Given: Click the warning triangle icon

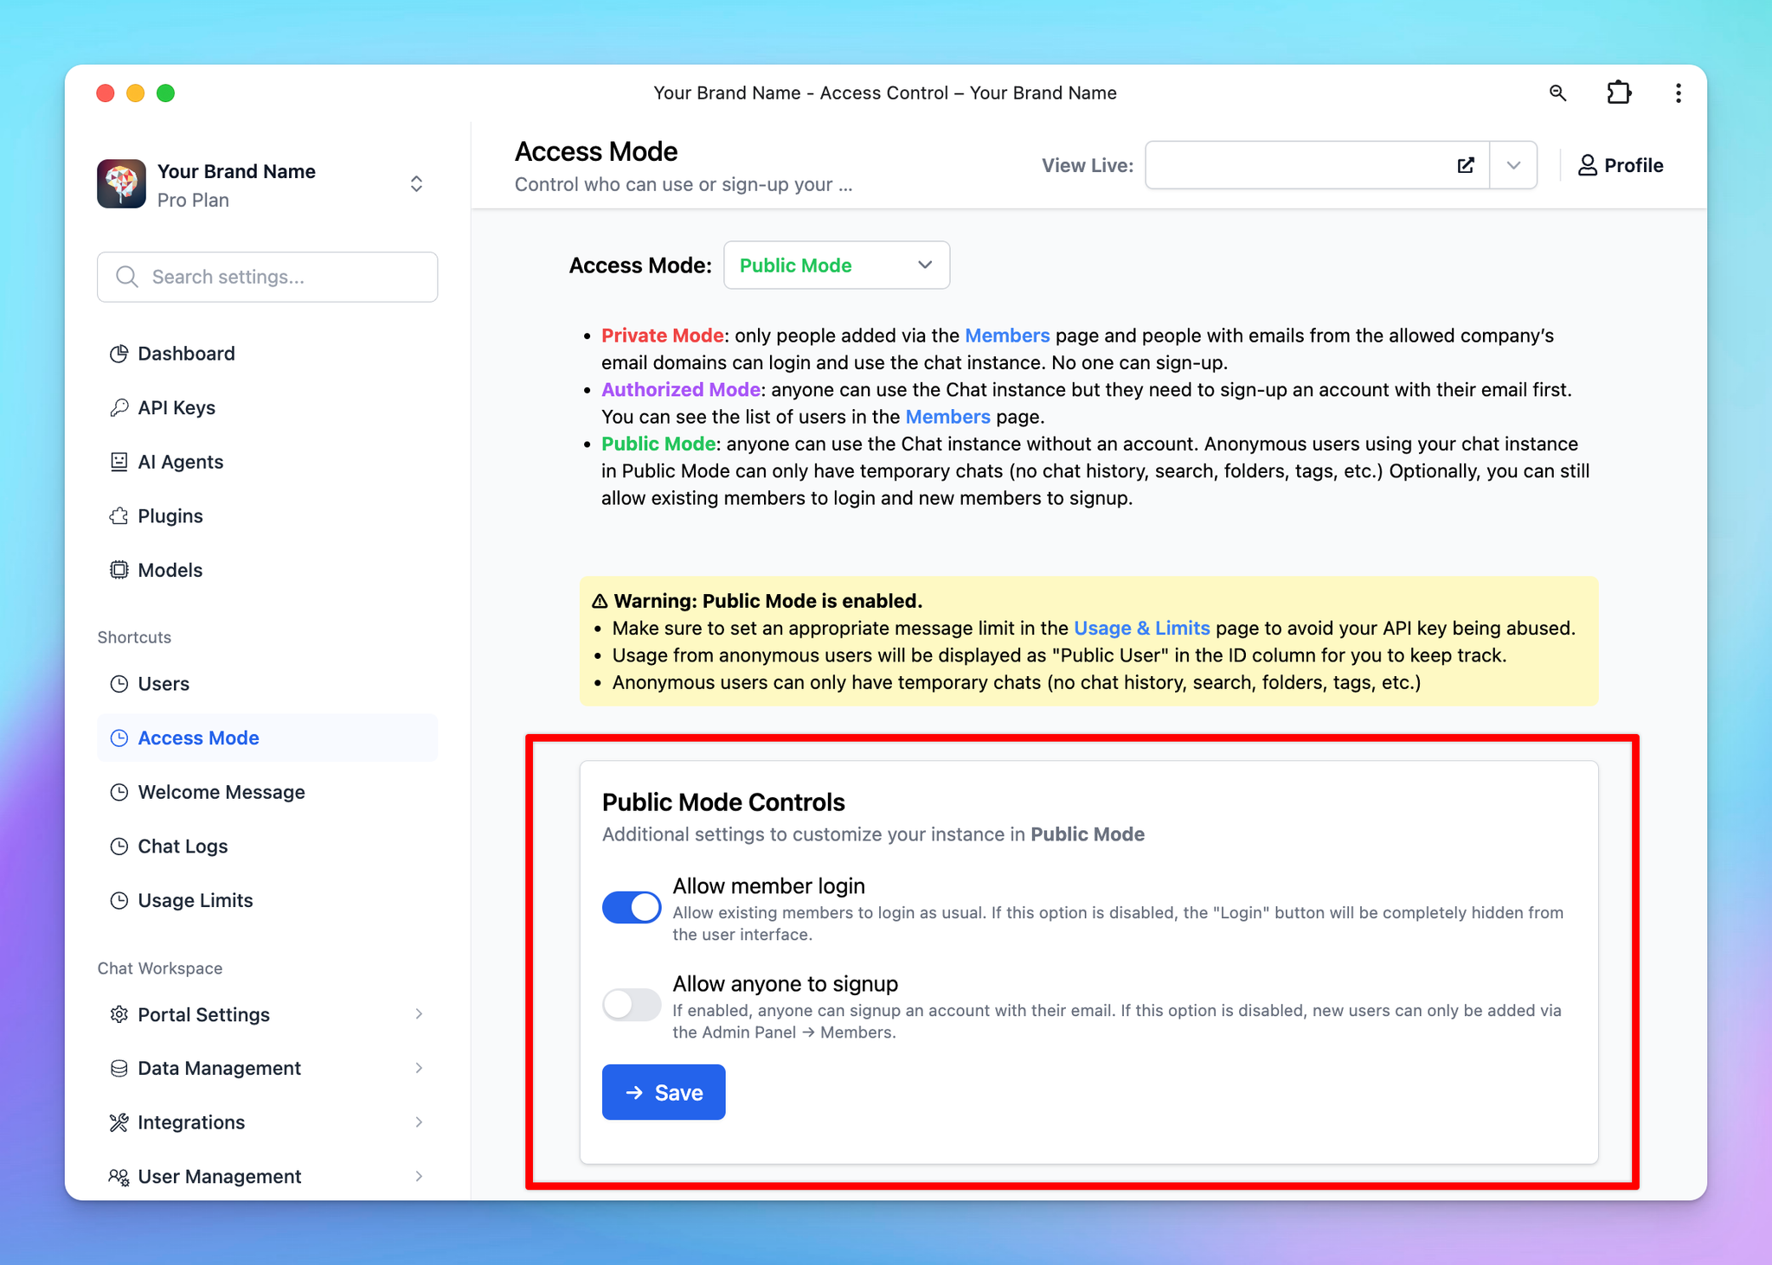Looking at the screenshot, I should tap(600, 601).
